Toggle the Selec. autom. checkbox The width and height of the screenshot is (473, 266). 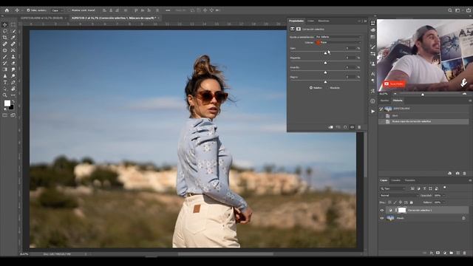(x=28, y=10)
